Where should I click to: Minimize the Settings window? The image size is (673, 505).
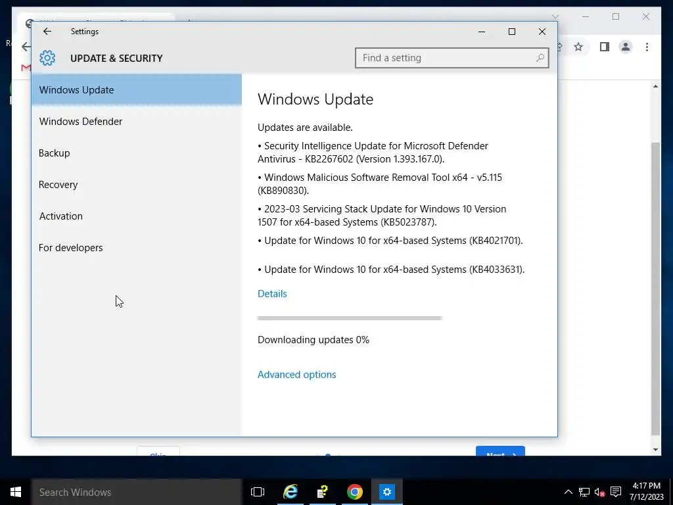[x=482, y=32]
